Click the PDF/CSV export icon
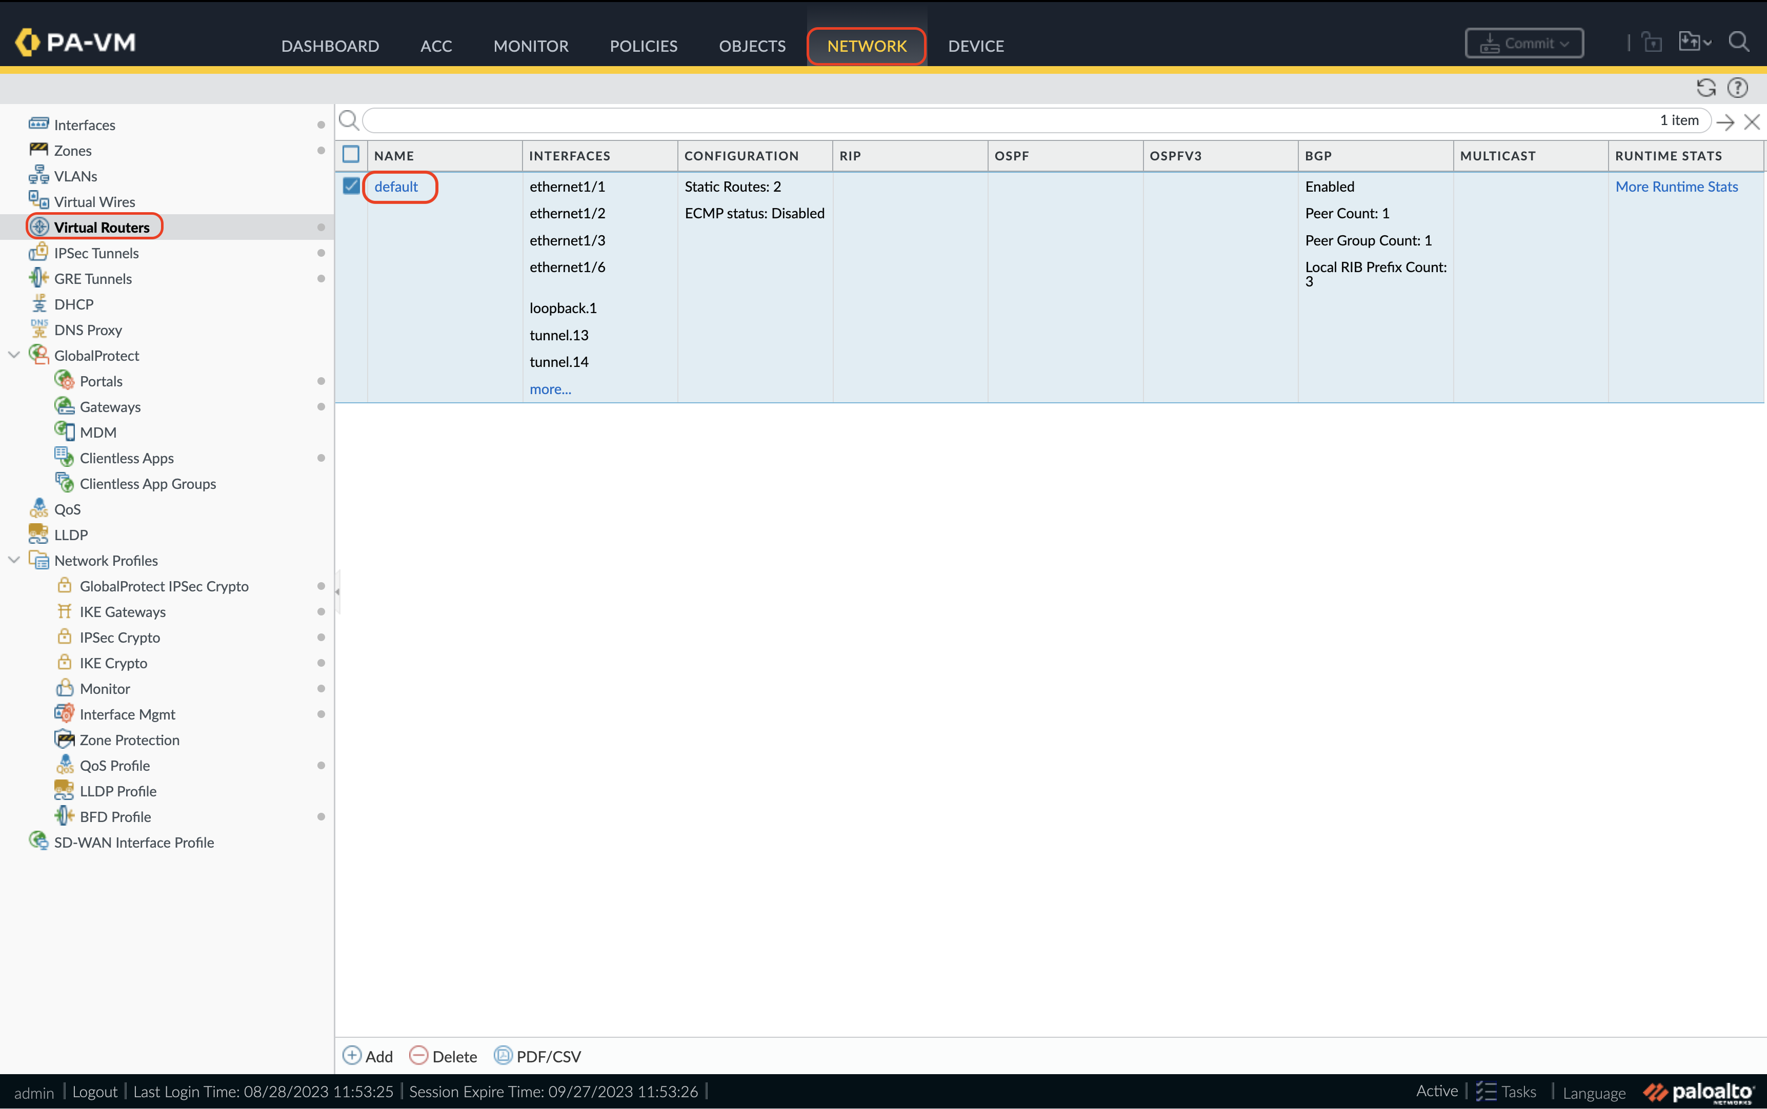This screenshot has width=1767, height=1109. click(503, 1056)
